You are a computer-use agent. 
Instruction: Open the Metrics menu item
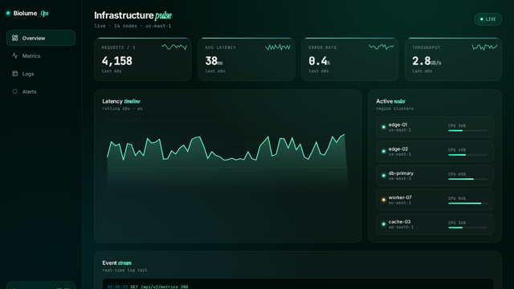[41, 55]
